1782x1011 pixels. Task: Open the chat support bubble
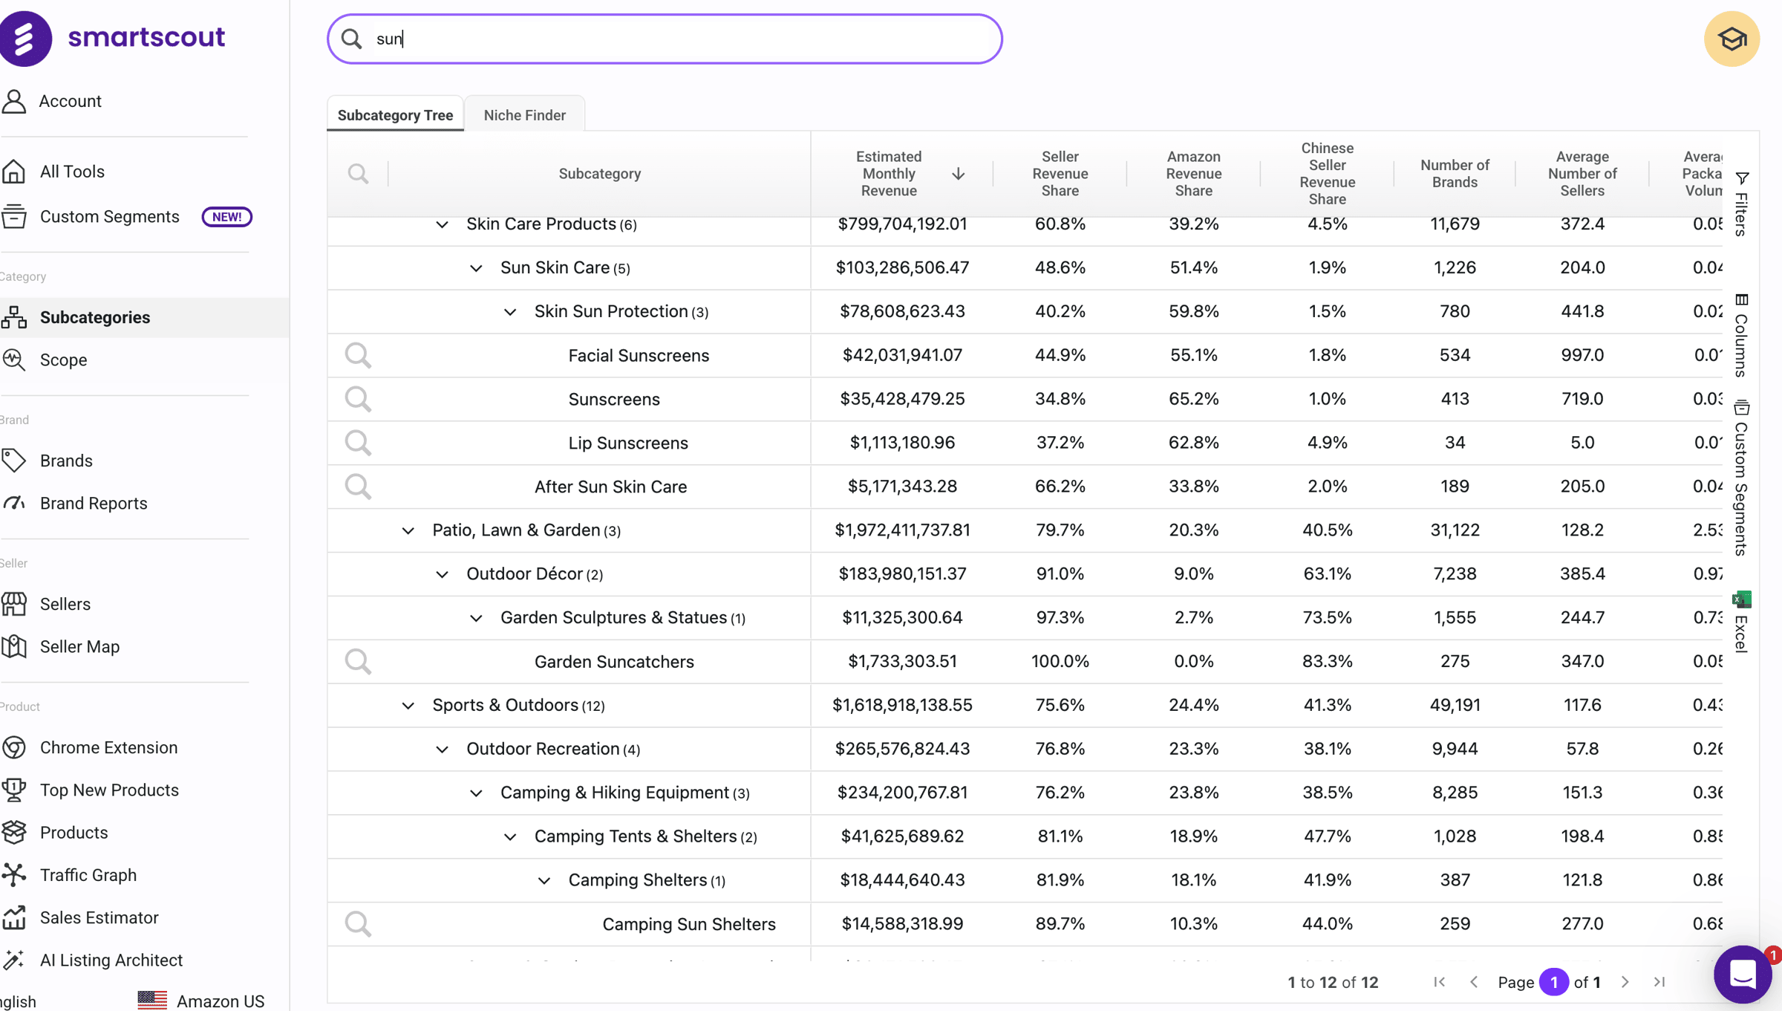click(x=1742, y=973)
